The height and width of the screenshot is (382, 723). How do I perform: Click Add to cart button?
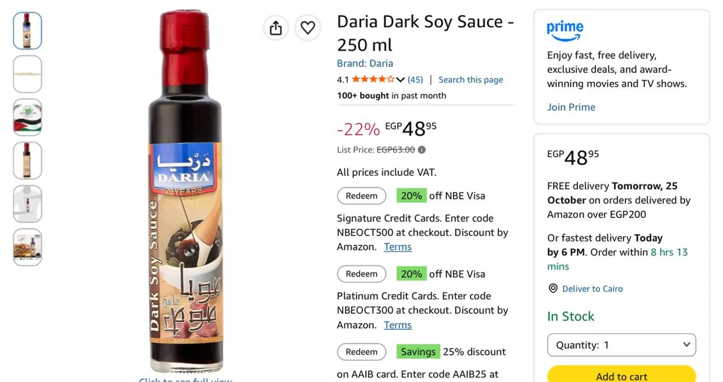[621, 374]
